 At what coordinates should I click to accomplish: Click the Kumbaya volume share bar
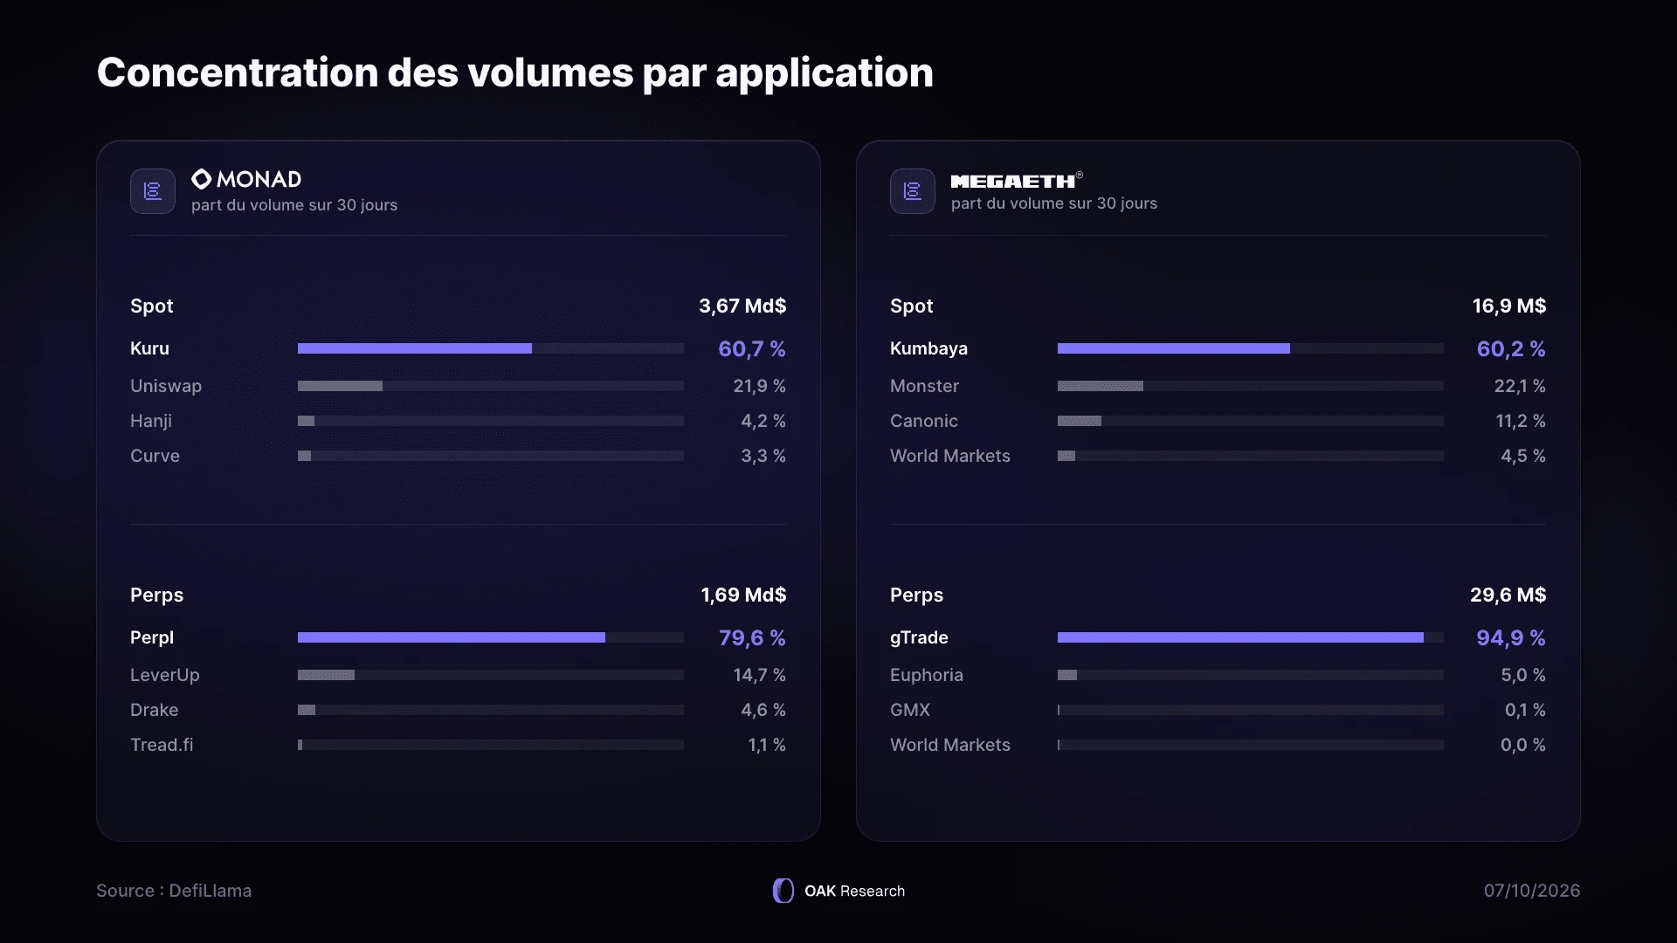click(1251, 348)
